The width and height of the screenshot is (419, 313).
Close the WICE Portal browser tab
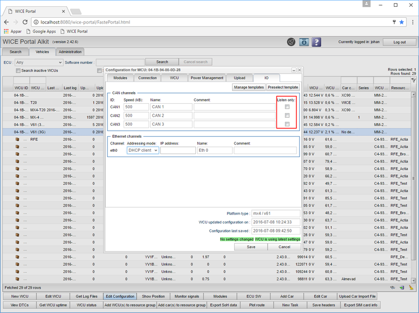click(x=63, y=11)
